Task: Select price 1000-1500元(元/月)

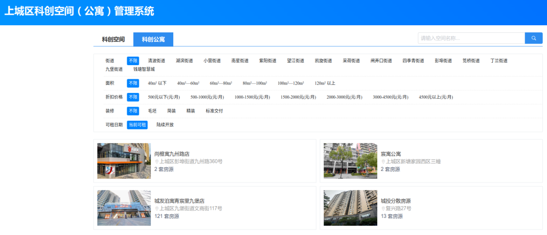Action: pos(252,97)
